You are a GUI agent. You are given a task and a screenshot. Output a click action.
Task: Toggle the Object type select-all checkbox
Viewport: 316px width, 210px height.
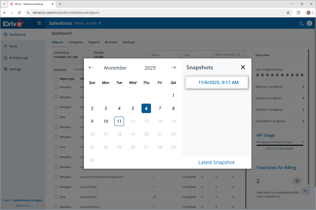click(56, 79)
